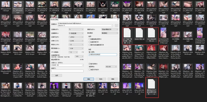Click the browse '...' button next to archive name
Image resolution: width=207 pixels, height=102 pixels.
(x=116, y=25)
